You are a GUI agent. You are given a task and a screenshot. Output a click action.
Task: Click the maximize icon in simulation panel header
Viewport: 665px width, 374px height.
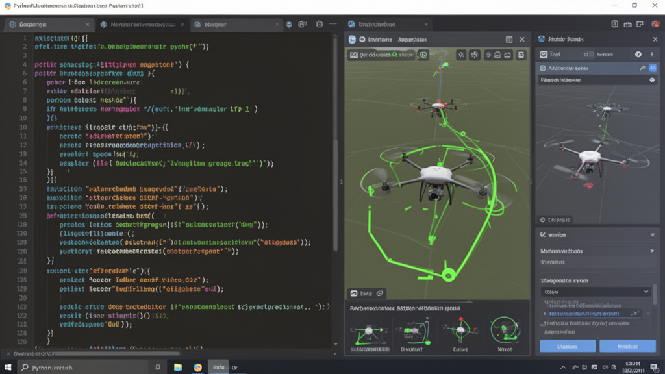[509, 40]
